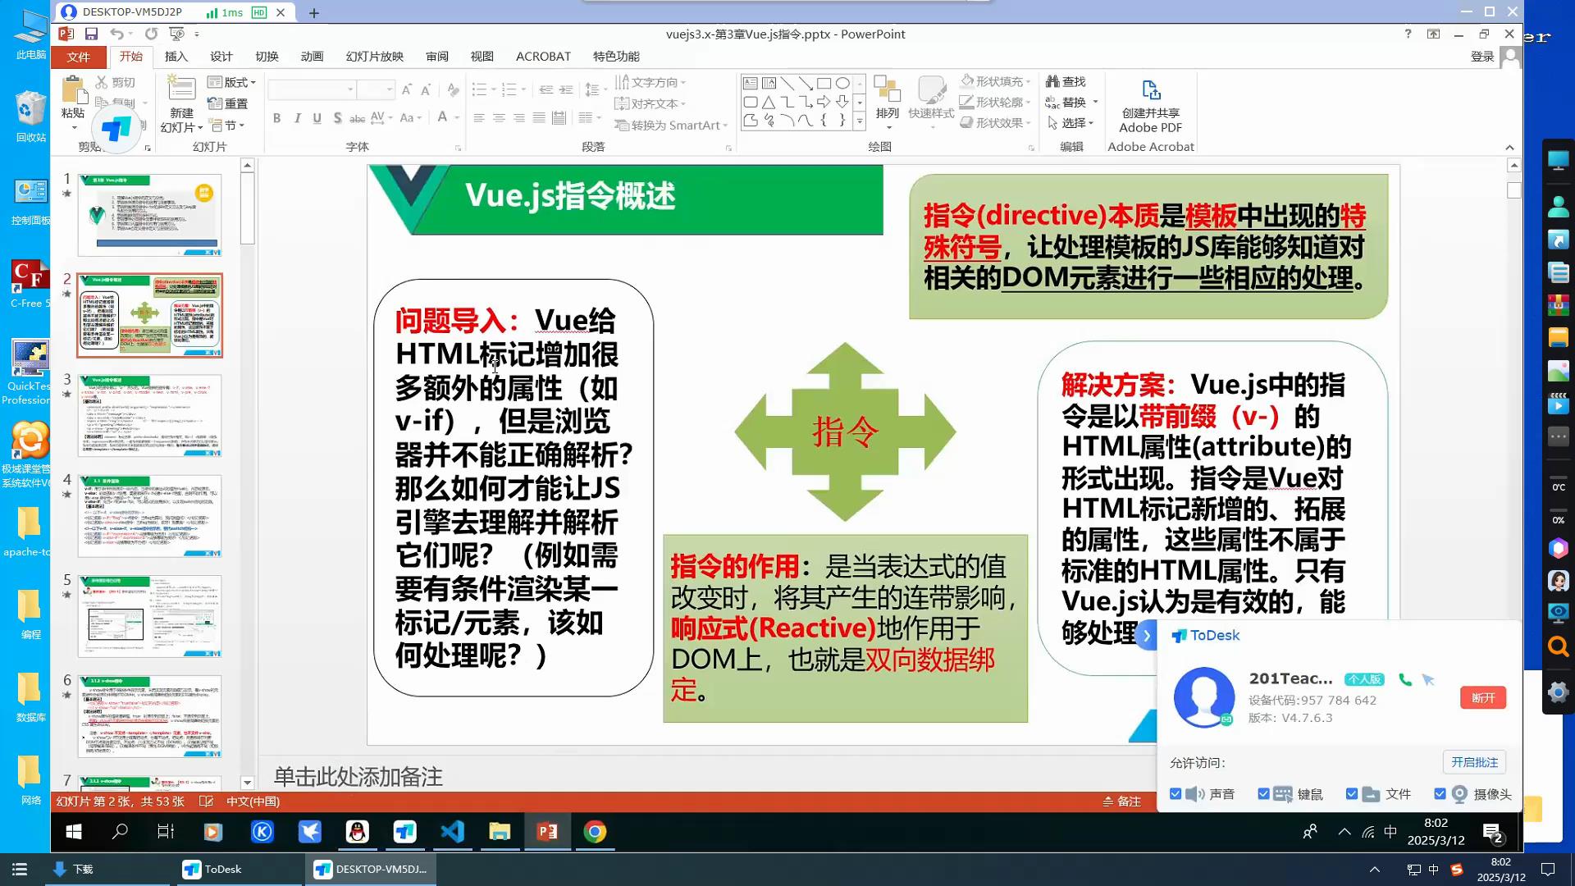
Task: Uncheck the sound access checkbox
Action: point(1176,794)
